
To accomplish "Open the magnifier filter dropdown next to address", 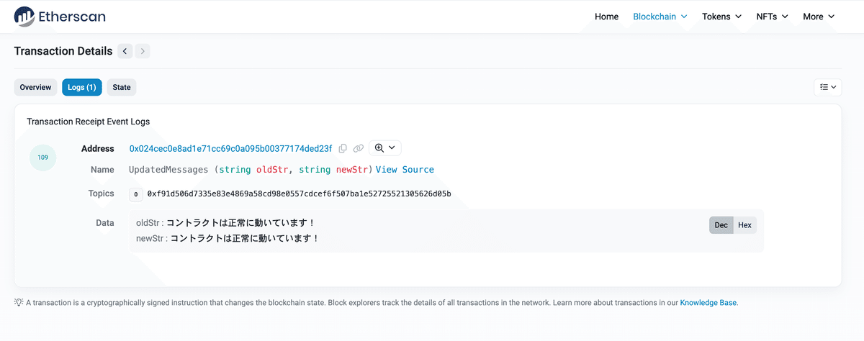I will coord(385,148).
